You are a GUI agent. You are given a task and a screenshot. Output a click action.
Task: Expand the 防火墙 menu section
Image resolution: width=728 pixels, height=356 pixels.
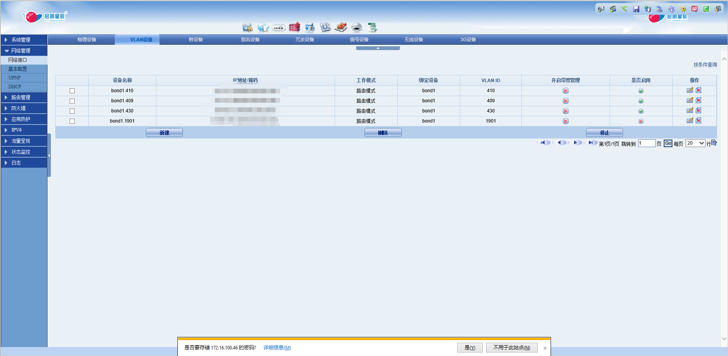click(24, 108)
